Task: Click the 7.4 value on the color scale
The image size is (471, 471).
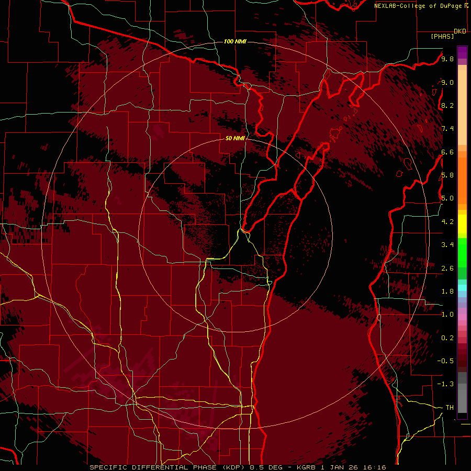Action: click(x=448, y=129)
